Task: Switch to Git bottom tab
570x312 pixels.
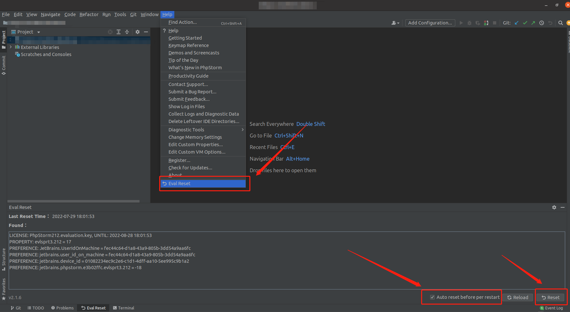Action: pyautogui.click(x=16, y=308)
